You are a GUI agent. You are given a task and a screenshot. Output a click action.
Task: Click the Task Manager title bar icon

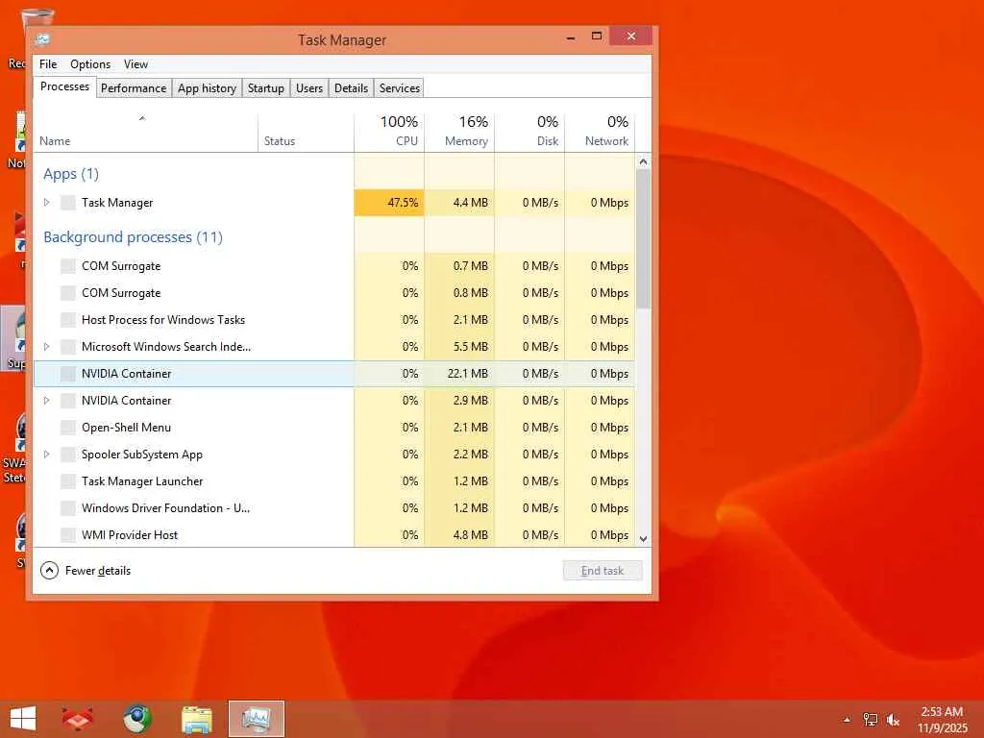[42, 39]
